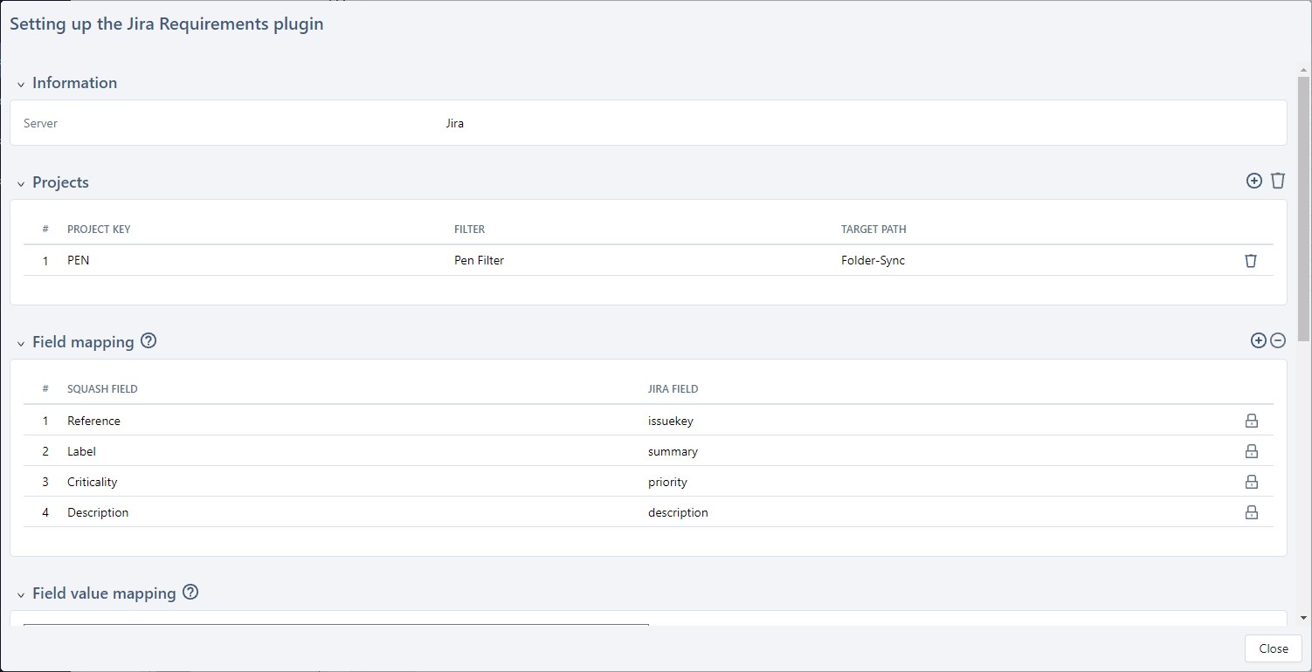The width and height of the screenshot is (1312, 672).
Task: Click the lock icon for Label row
Action: (x=1252, y=451)
